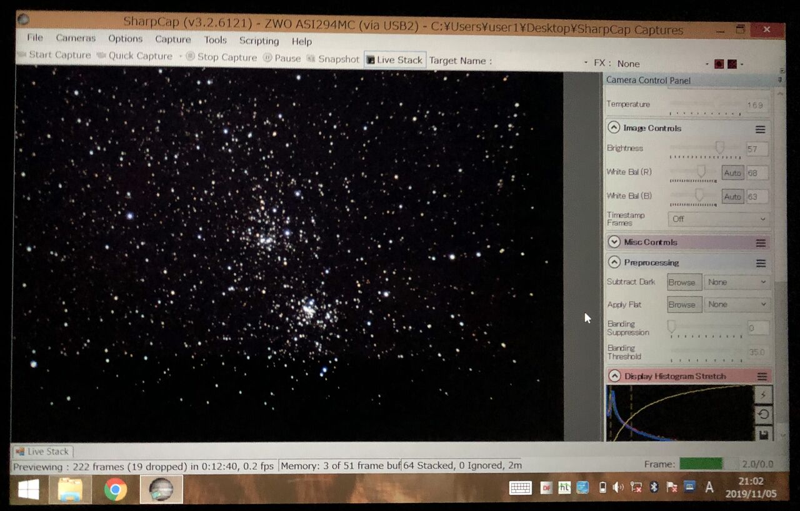Open the Tools menu
800x511 pixels.
[215, 40]
